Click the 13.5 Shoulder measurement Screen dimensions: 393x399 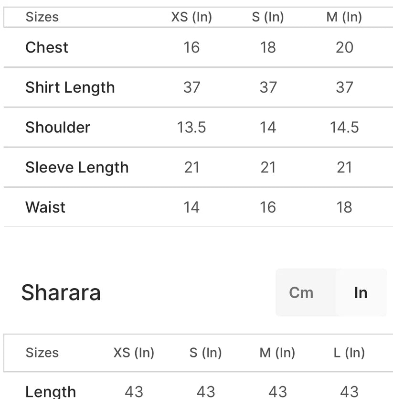pos(191,127)
